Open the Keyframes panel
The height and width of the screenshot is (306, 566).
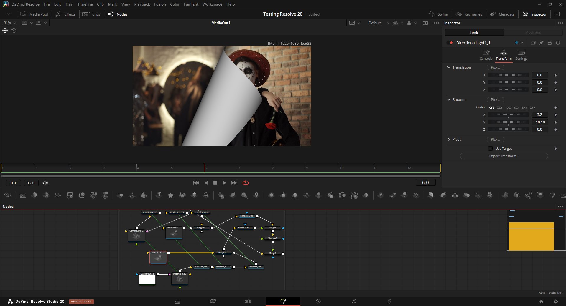pyautogui.click(x=469, y=14)
